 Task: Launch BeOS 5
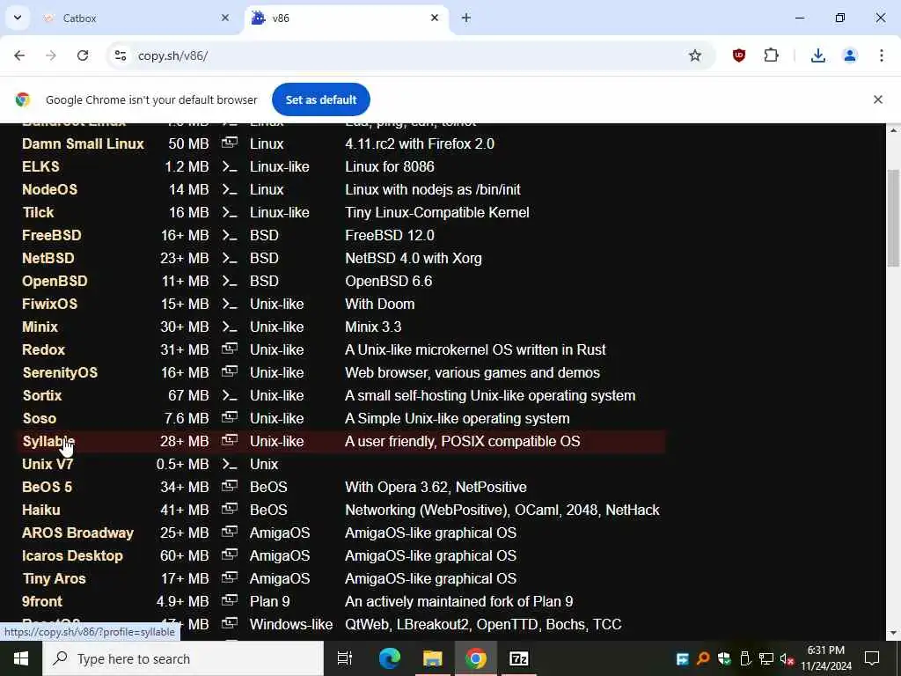pos(48,488)
